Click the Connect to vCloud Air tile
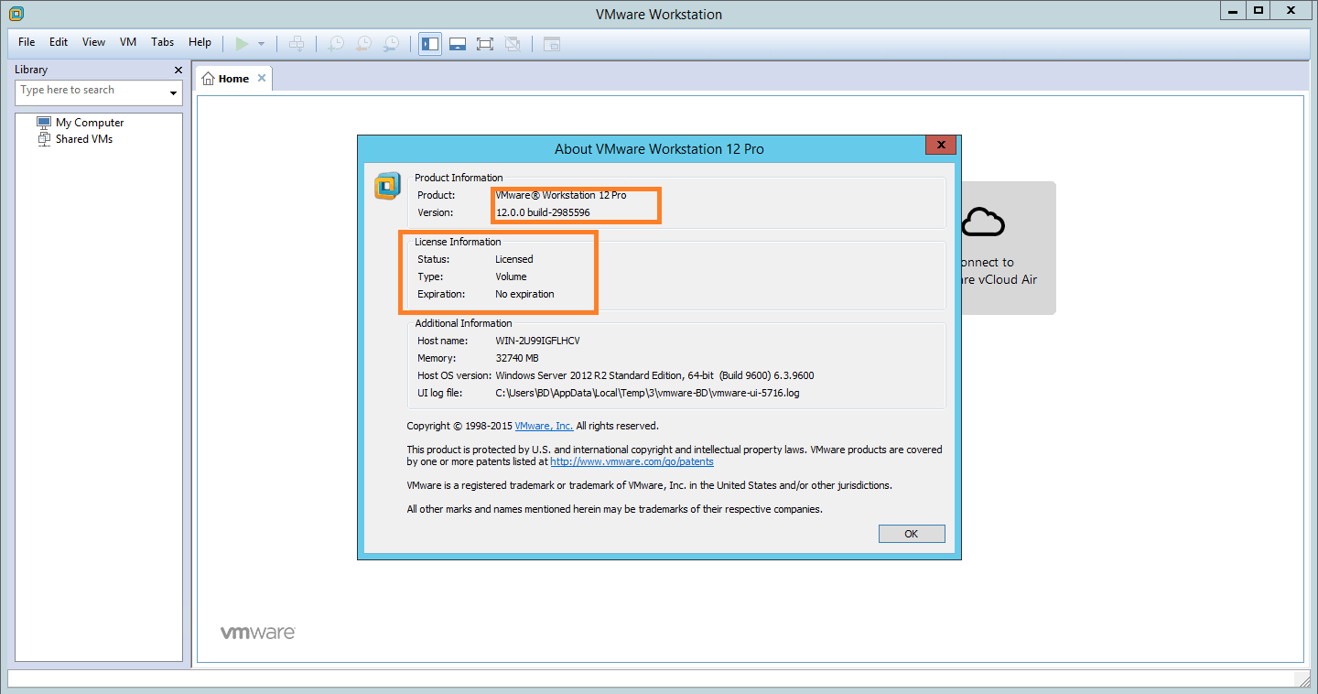The image size is (1318, 694). tap(1007, 248)
